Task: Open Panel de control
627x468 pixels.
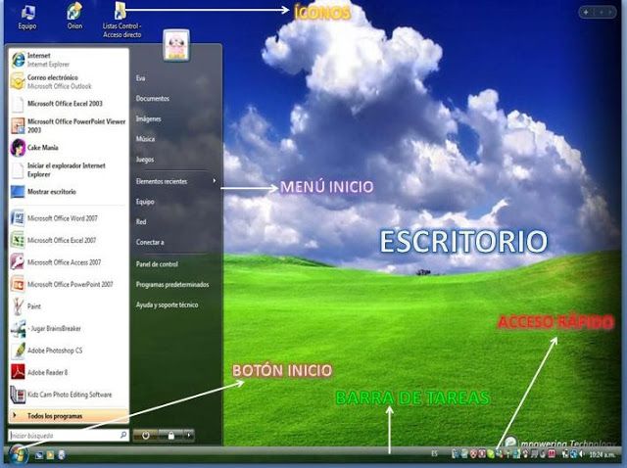Action: 157,264
